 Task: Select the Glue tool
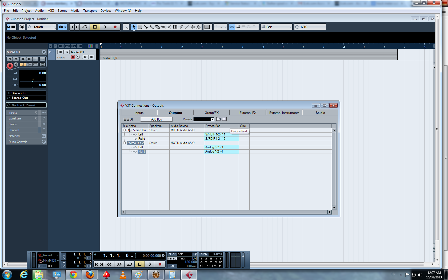point(152,27)
